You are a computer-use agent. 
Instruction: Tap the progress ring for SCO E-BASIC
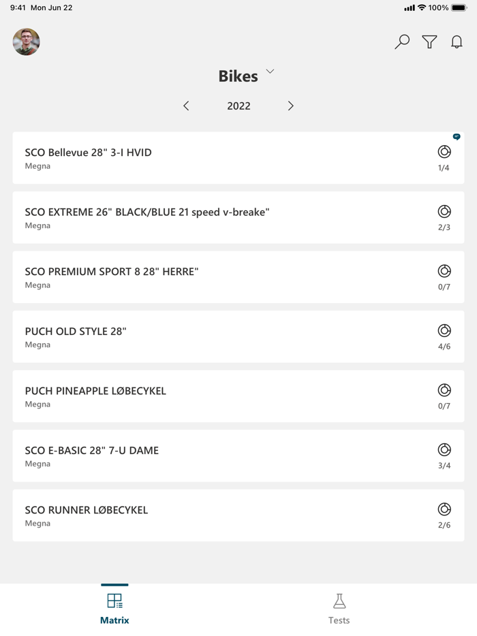[x=444, y=449]
